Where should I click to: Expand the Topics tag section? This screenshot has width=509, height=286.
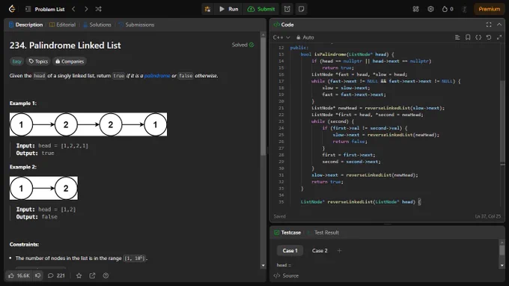tap(38, 61)
